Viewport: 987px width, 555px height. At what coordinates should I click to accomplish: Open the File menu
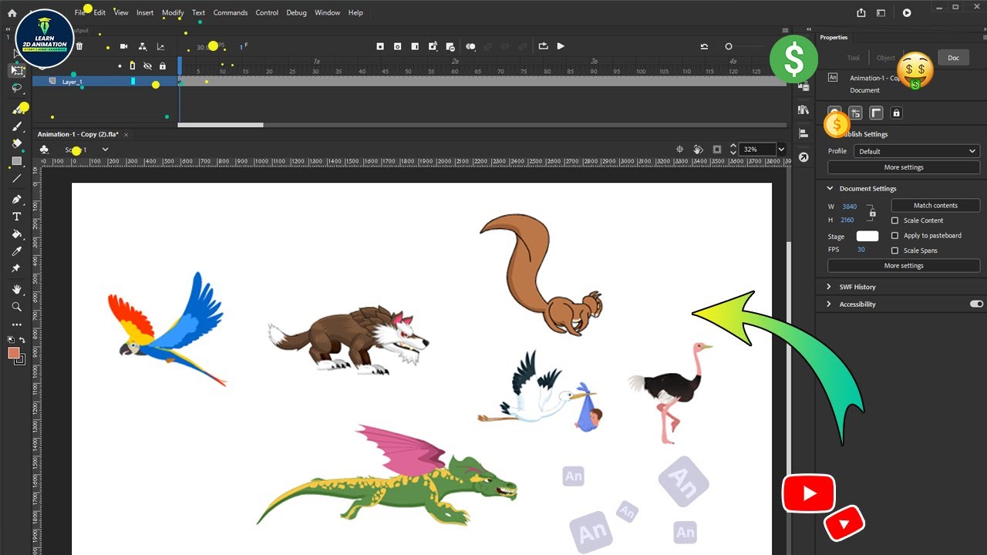(x=80, y=12)
